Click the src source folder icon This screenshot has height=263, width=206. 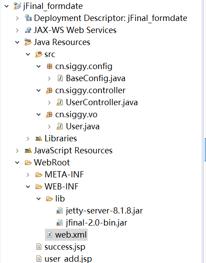(39, 54)
